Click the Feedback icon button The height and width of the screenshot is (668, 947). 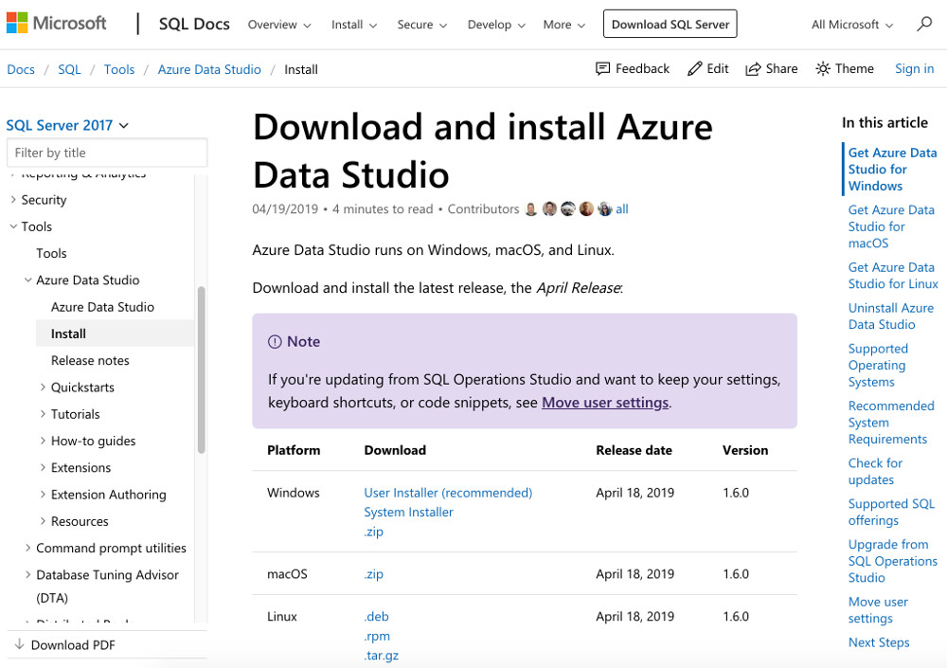point(603,69)
